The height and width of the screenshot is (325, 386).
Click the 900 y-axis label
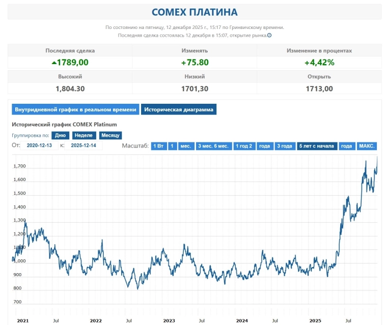[17, 275]
